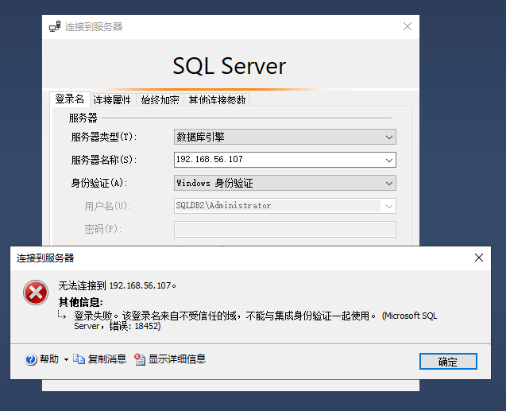Close the error message dialog
The width and height of the screenshot is (506, 411).
pos(479,258)
